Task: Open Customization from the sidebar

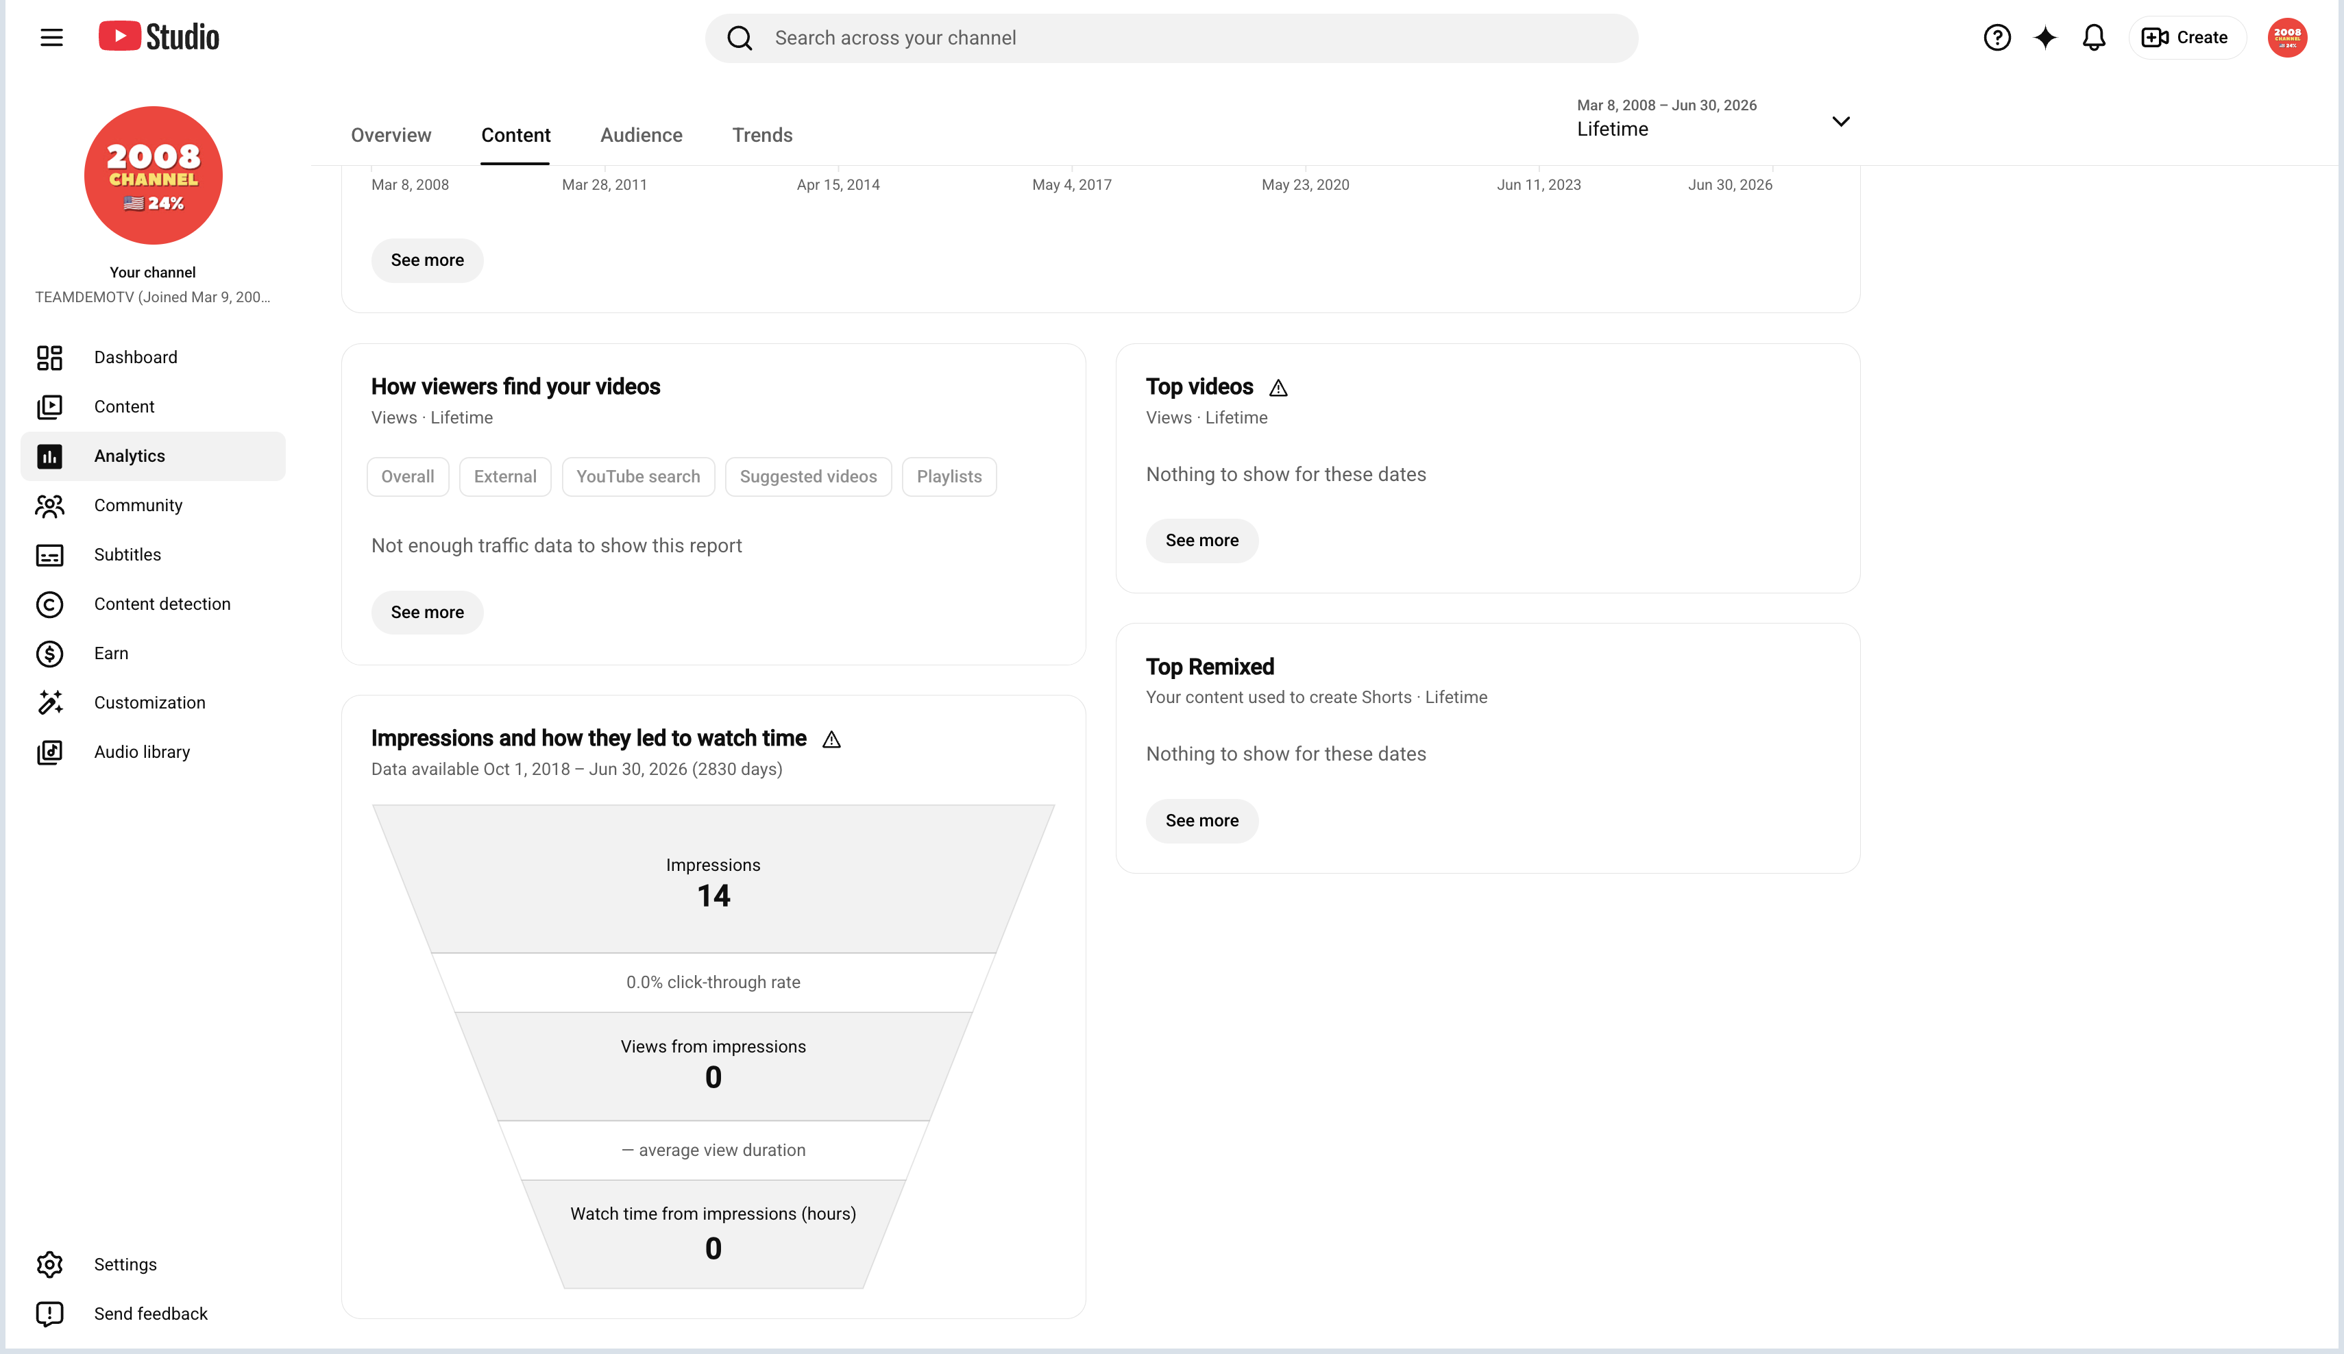Action: [153, 702]
